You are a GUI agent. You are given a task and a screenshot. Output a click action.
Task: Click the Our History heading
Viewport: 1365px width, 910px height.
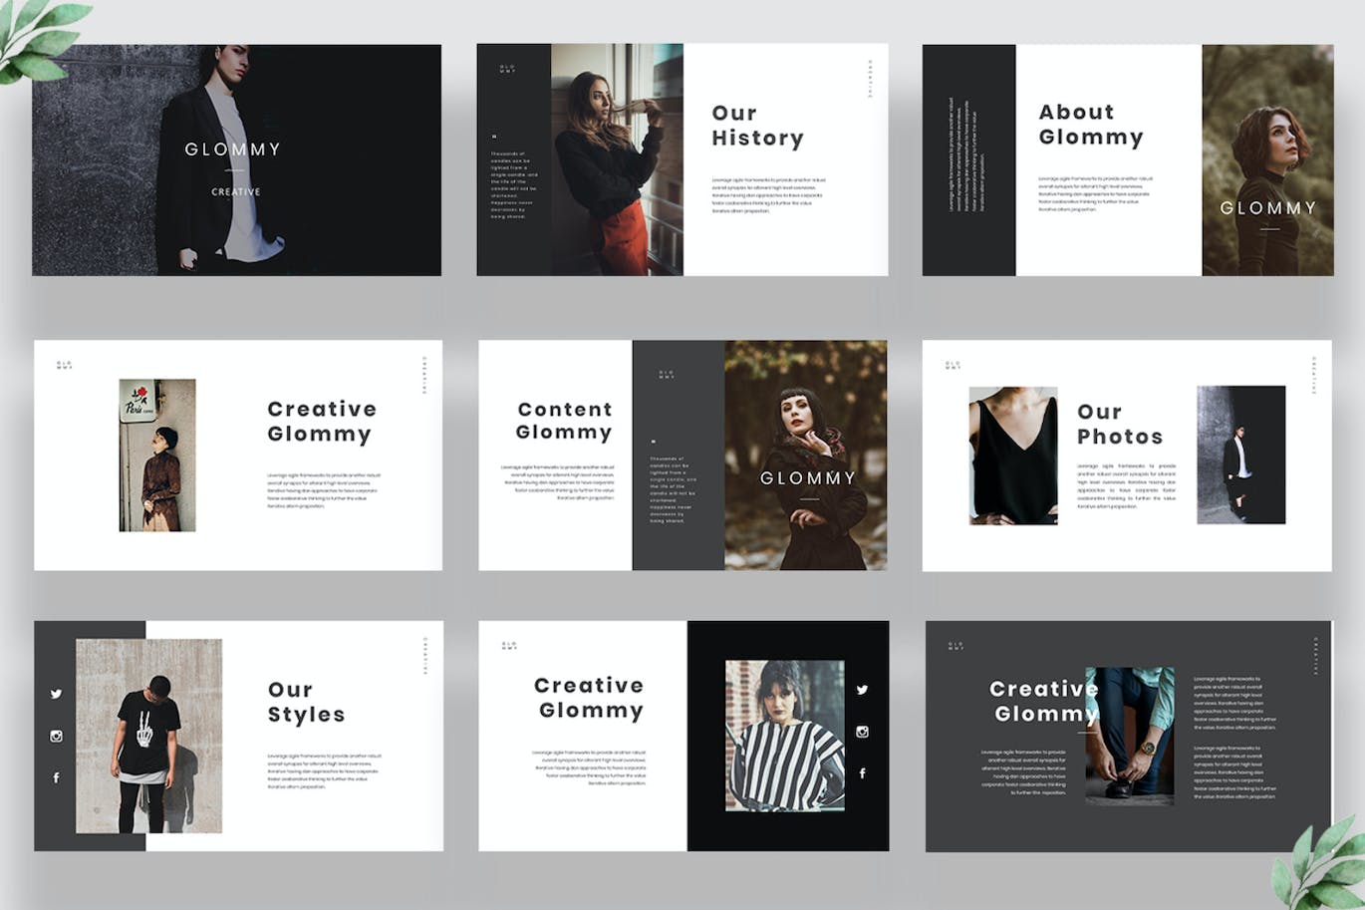[x=758, y=126]
